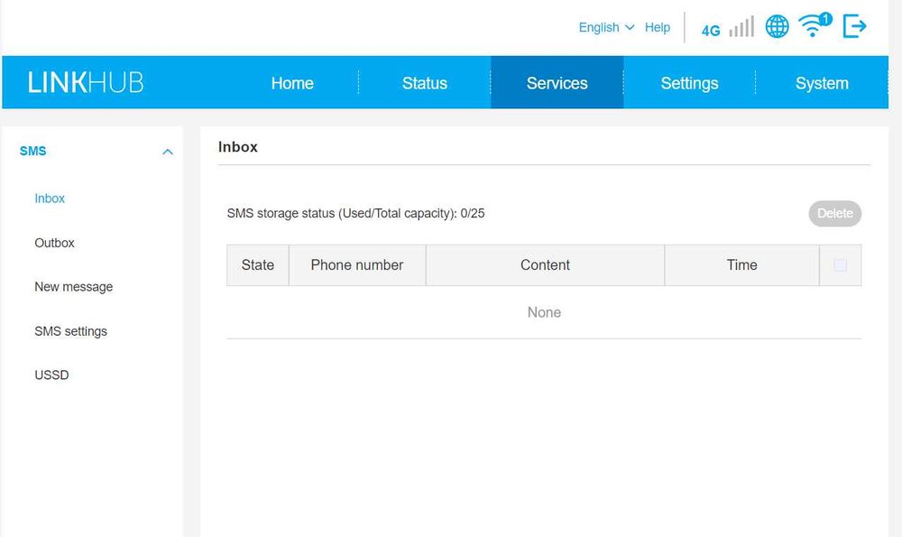
Task: Switch to the Status tab
Action: click(x=425, y=83)
